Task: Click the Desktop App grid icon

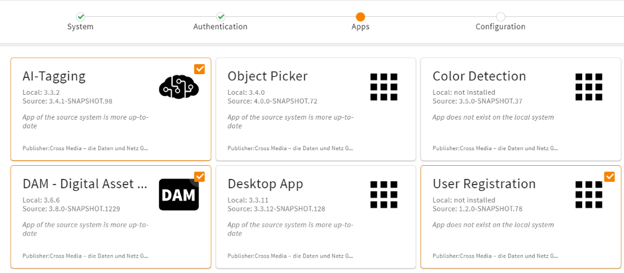Action: [x=384, y=194]
